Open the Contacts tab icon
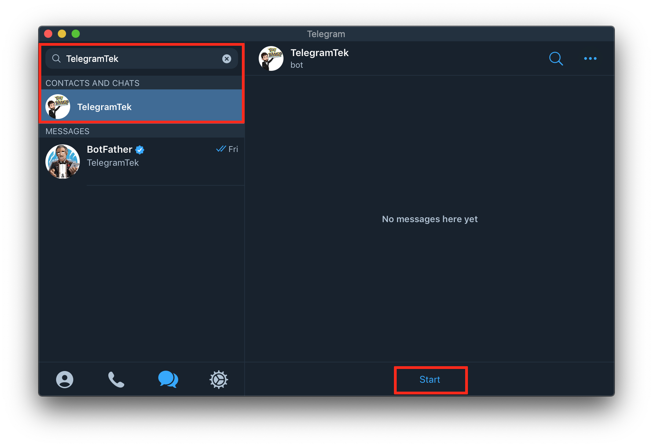The height and width of the screenshot is (447, 653). coord(65,380)
